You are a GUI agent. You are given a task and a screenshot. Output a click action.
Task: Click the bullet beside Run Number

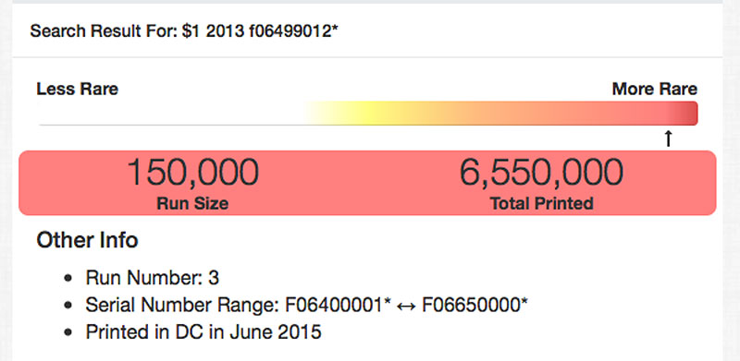point(68,279)
